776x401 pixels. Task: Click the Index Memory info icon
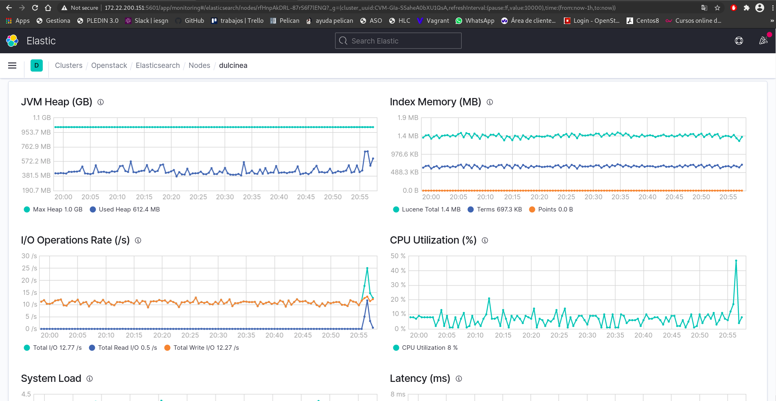pos(490,102)
